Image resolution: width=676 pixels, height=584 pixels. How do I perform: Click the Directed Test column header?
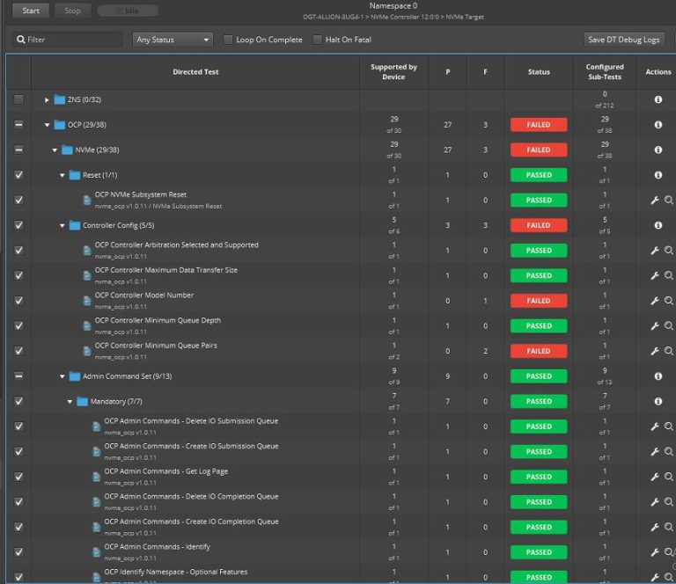tap(195, 72)
